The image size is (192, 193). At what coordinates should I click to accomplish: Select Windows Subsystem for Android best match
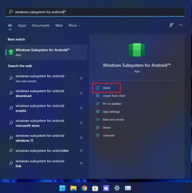[46, 52]
